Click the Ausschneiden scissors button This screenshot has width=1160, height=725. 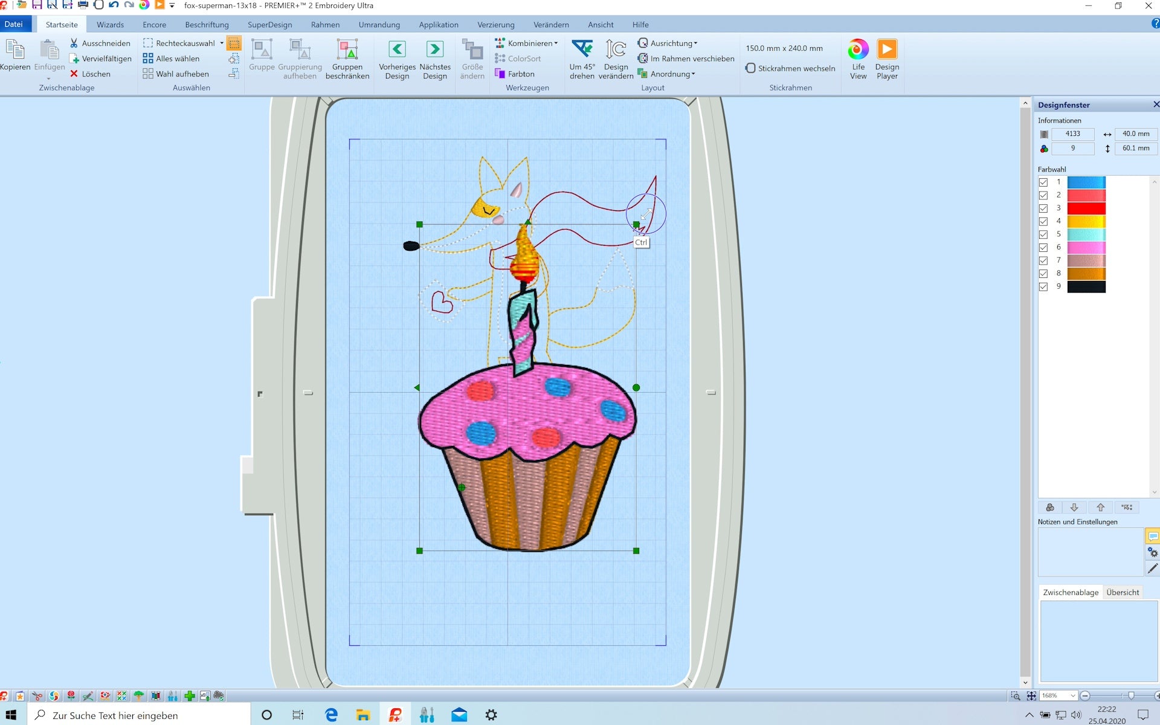pos(100,43)
